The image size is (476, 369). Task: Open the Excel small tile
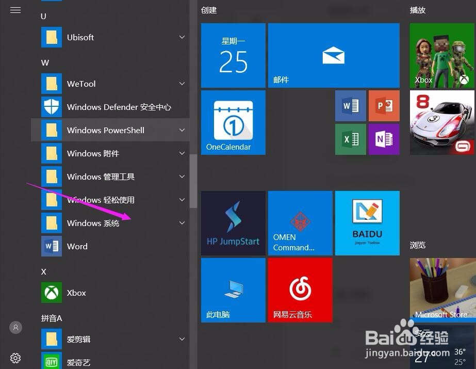(351, 139)
